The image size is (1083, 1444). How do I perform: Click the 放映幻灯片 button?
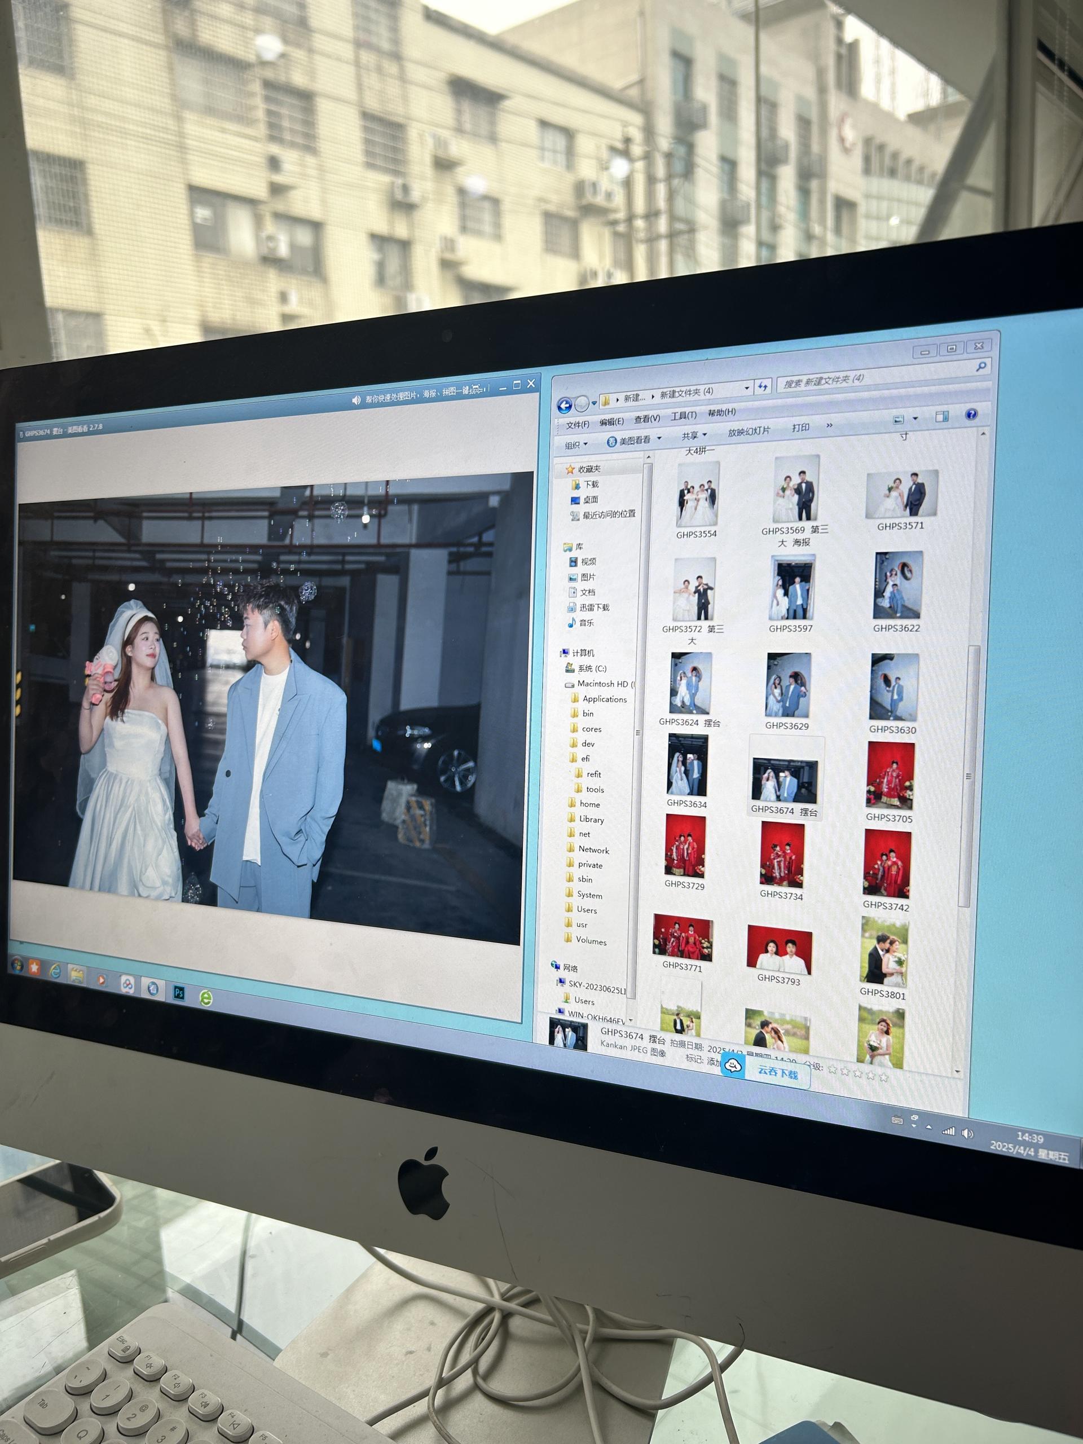point(749,432)
